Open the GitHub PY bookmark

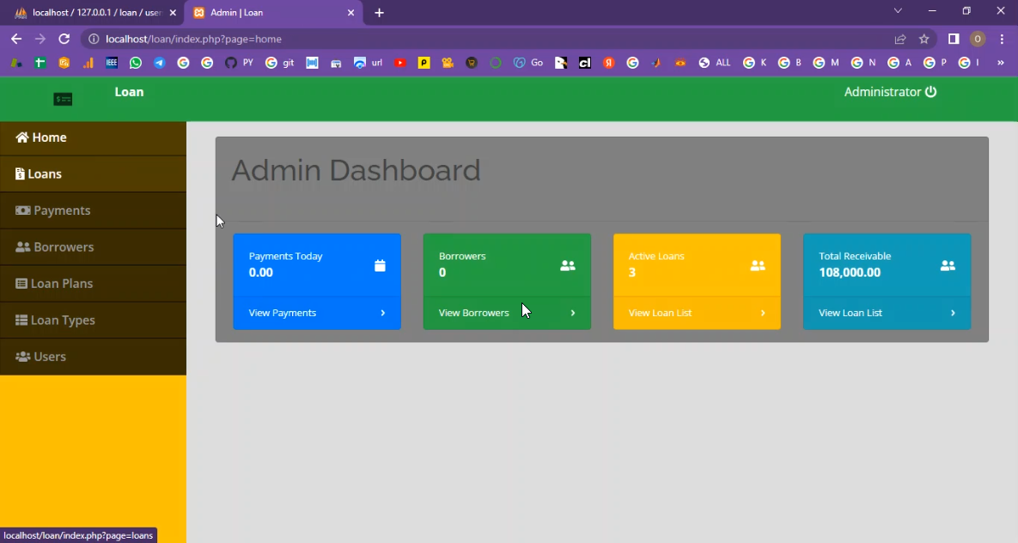239,63
